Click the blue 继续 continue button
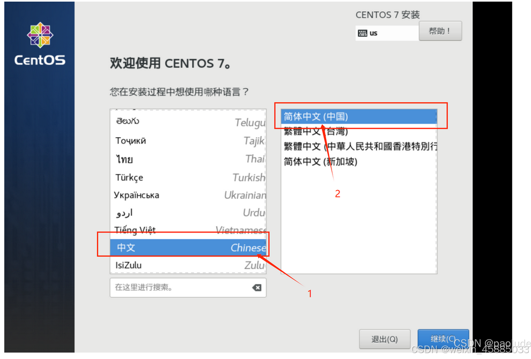The width and height of the screenshot is (531, 359). [x=443, y=339]
